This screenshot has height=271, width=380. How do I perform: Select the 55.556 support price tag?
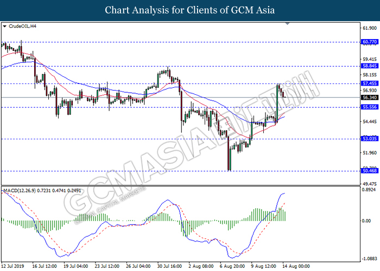[x=368, y=107]
